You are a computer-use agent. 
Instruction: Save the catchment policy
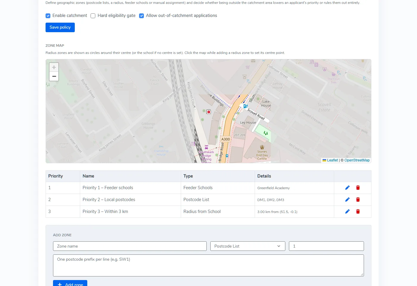(x=60, y=27)
